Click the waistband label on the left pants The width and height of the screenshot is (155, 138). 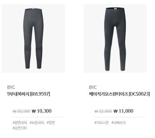click(x=33, y=9)
